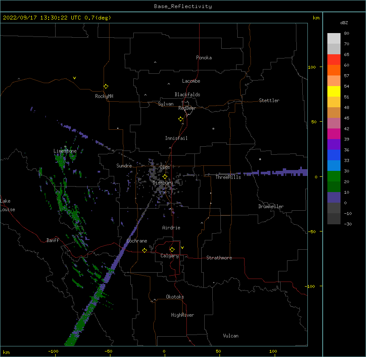Click the 50 tick on the right vertical axis
366x357 pixels.
click(314, 122)
